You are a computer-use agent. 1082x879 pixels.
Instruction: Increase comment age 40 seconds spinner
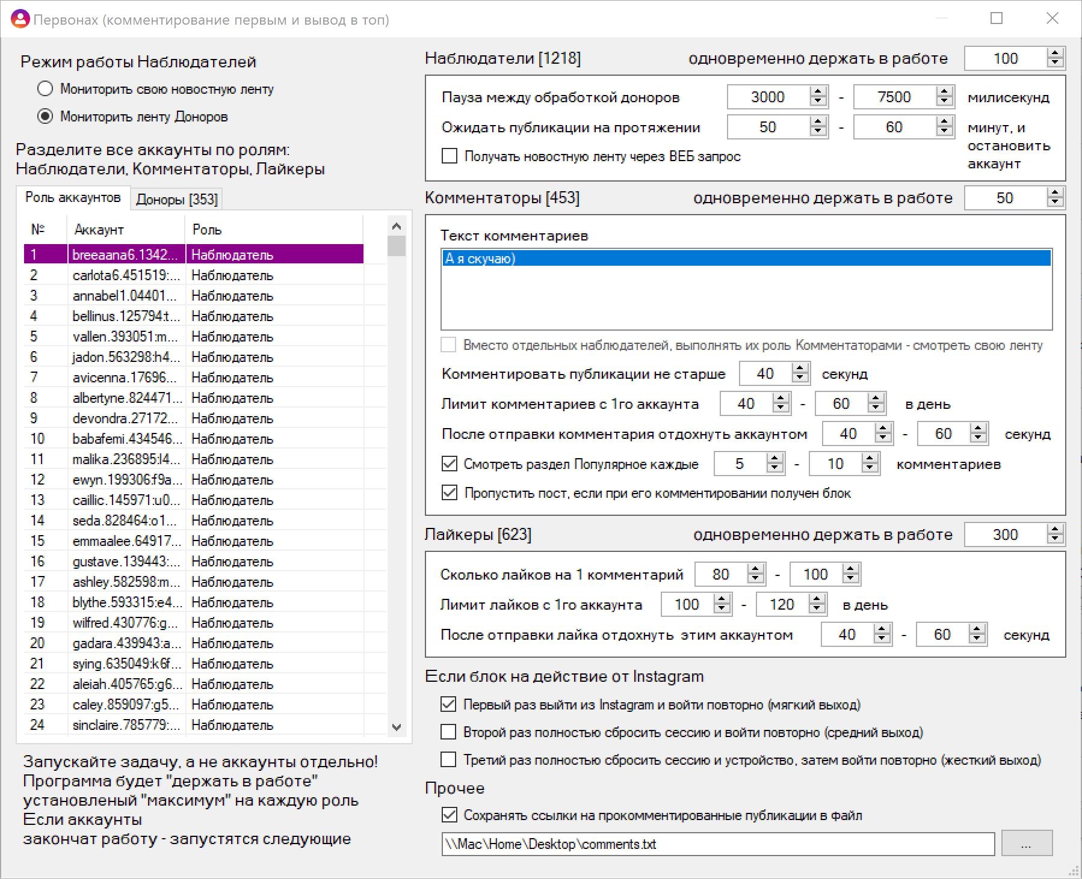800,369
